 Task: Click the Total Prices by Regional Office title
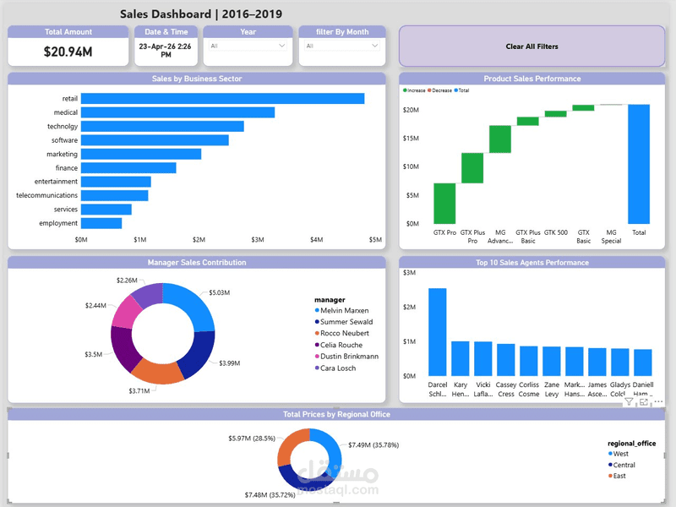[336, 414]
